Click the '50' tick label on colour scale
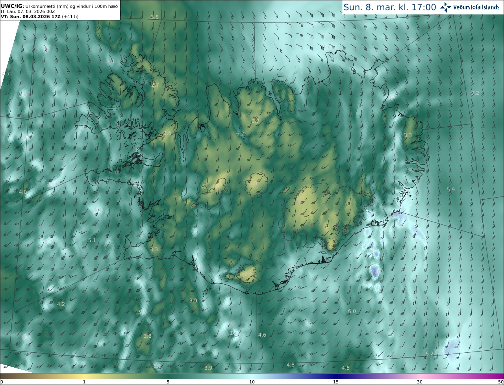Image resolution: width=504 pixels, height=385 pixels. point(500,382)
